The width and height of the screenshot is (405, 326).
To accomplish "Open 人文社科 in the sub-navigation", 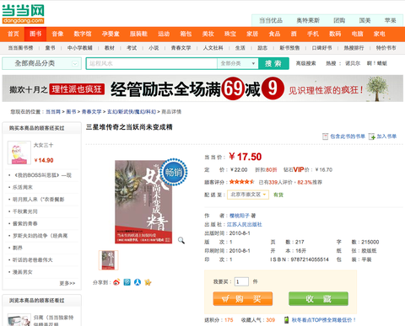I will tap(213, 48).
